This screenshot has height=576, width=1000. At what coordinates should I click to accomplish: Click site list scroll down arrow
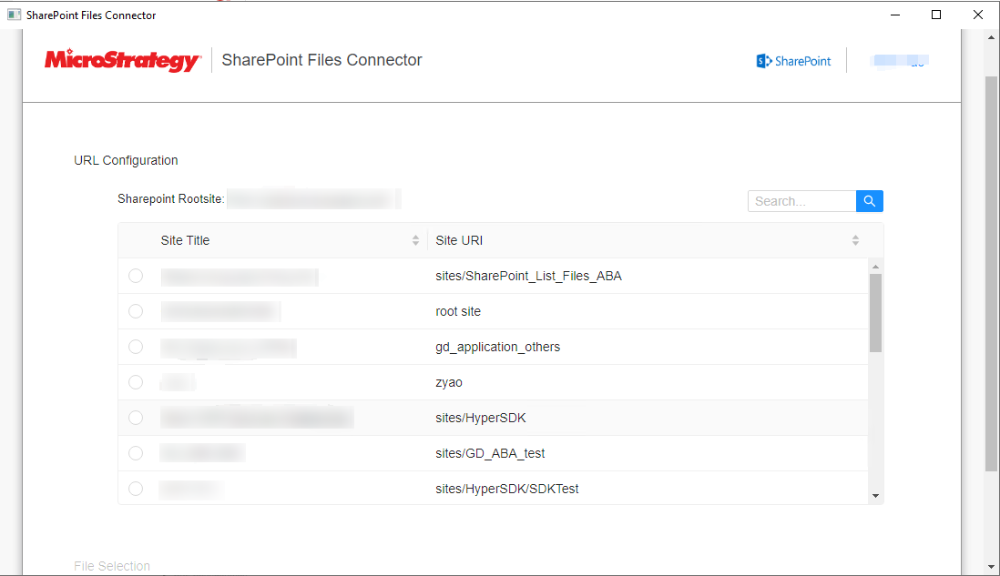[875, 496]
